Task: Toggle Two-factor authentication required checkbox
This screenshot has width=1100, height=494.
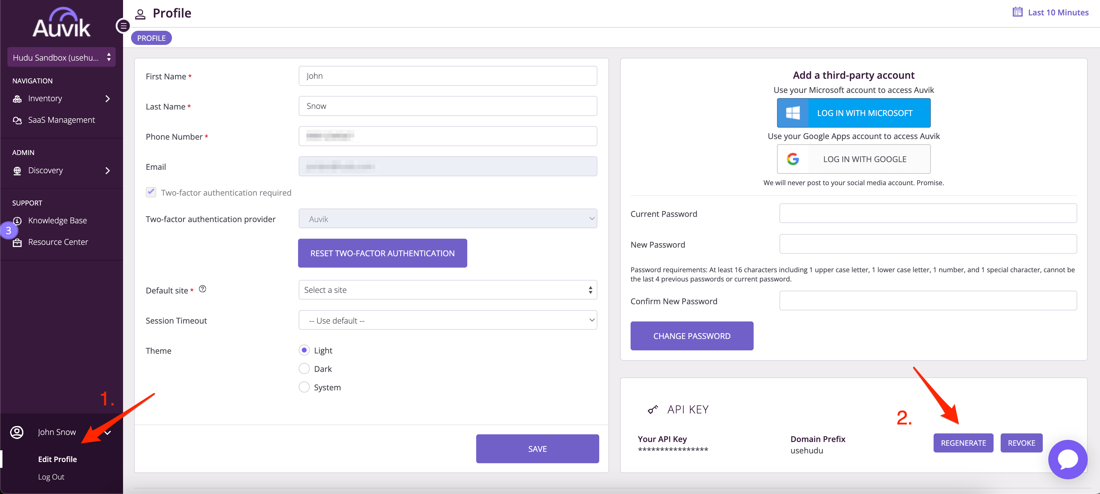Action: [x=151, y=192]
